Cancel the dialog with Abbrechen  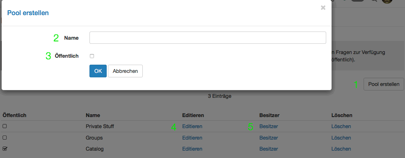(125, 71)
